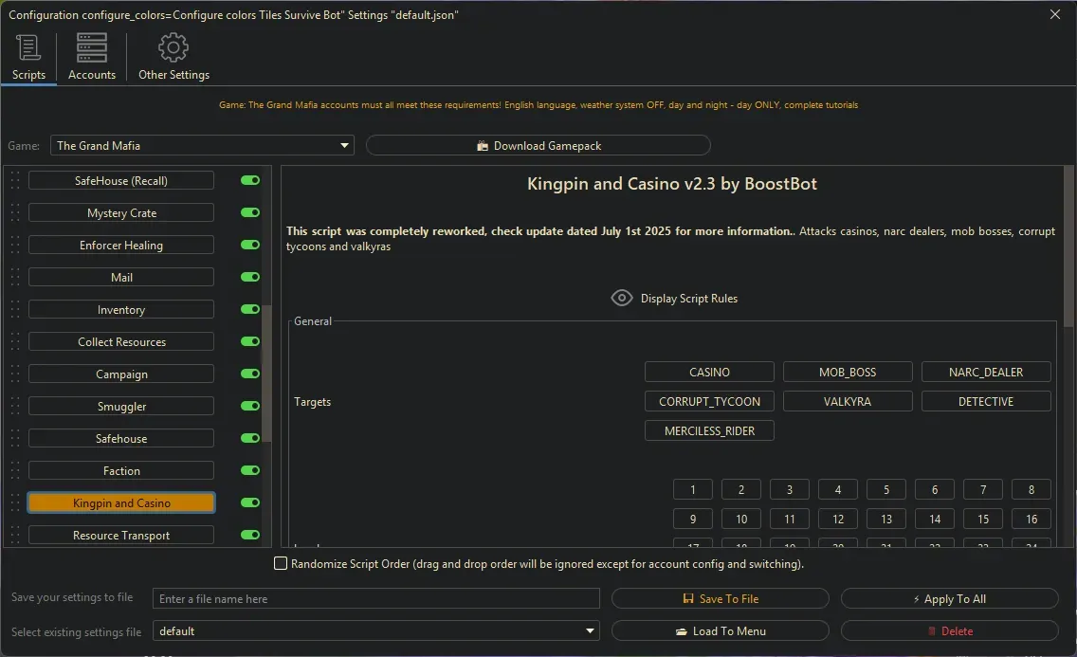This screenshot has width=1077, height=657.
Task: Toggle the Enforcer Healing switch
Action: (x=250, y=246)
